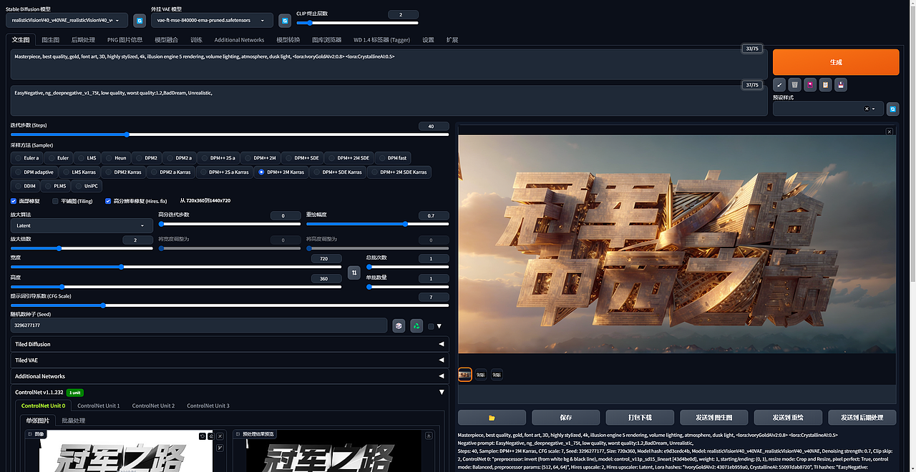Send image to 图生图 button
Viewport: 916px width, 472px height.
click(714, 418)
